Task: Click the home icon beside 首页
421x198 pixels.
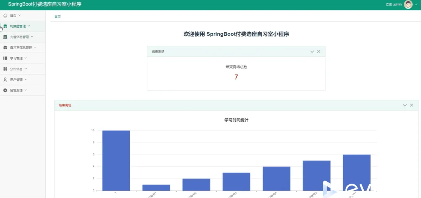Action: pyautogui.click(x=5, y=15)
